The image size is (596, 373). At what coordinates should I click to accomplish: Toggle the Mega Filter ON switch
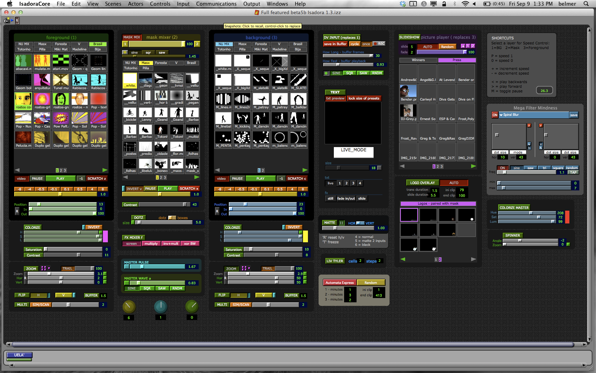coord(495,115)
